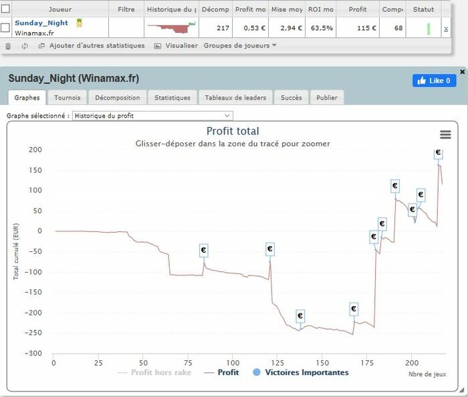Toggle the Profit hors rake legend series

pyautogui.click(x=154, y=372)
